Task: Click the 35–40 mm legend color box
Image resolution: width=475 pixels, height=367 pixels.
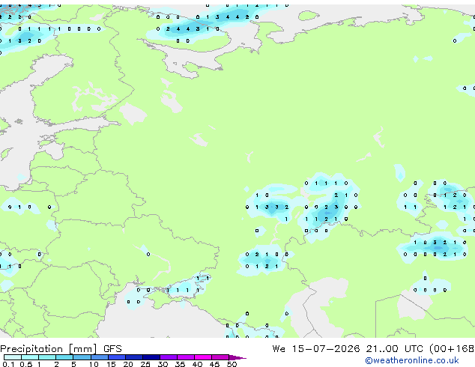Action: (186, 357)
